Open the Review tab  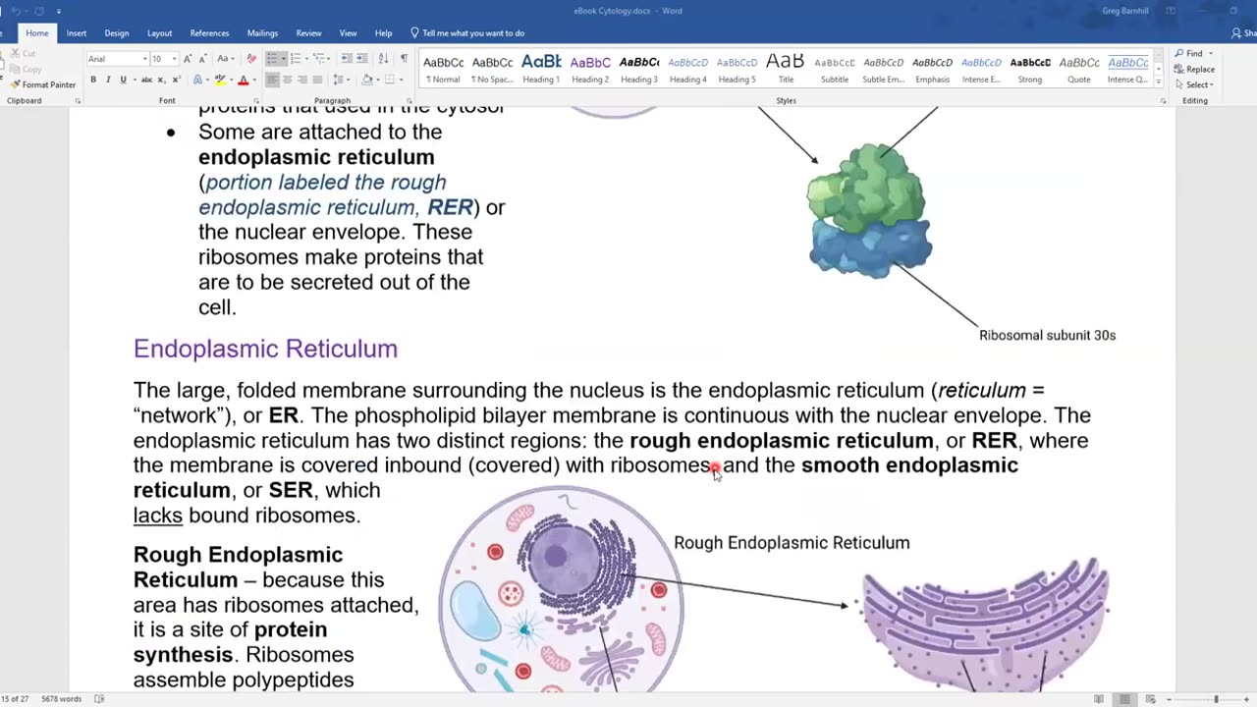(308, 32)
